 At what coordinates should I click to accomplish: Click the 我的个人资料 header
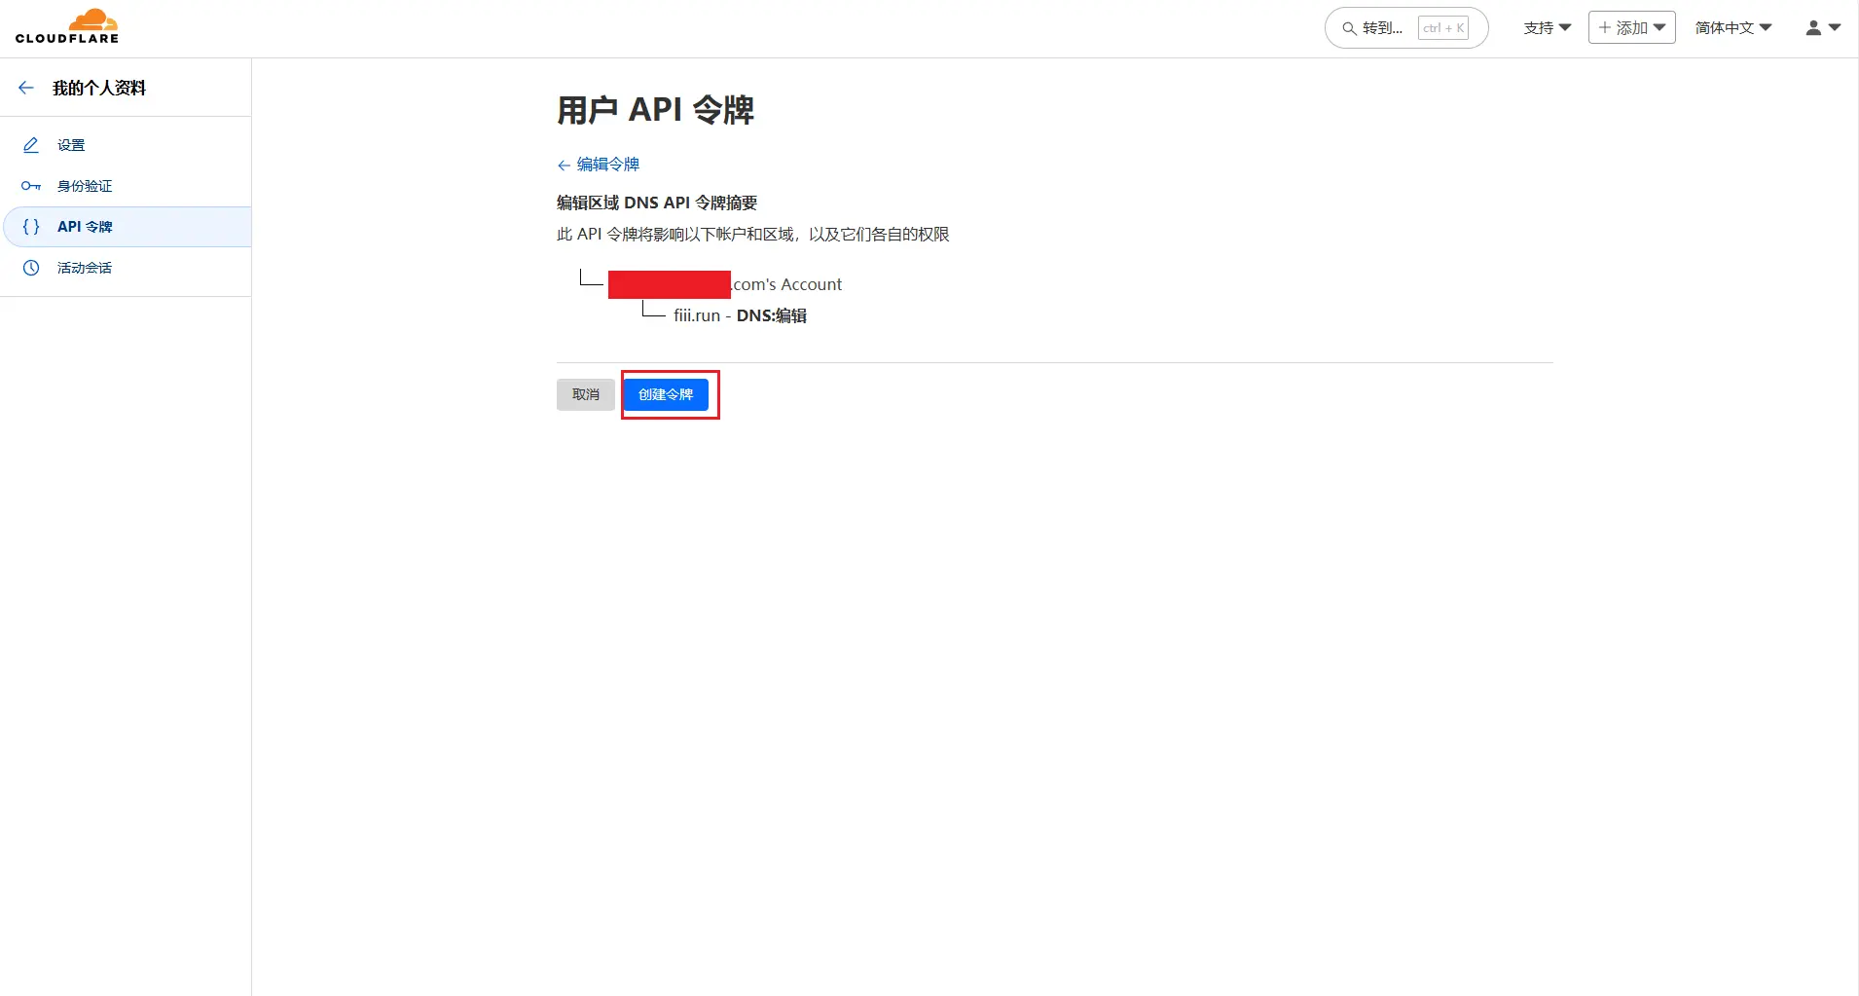(x=99, y=88)
